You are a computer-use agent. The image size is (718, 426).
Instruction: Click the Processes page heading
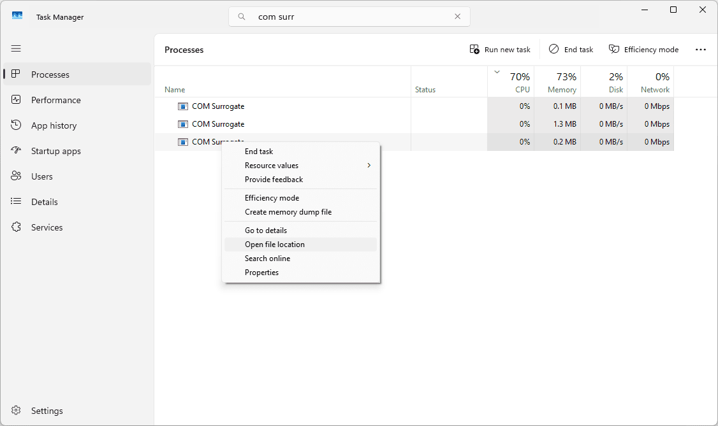click(x=184, y=50)
